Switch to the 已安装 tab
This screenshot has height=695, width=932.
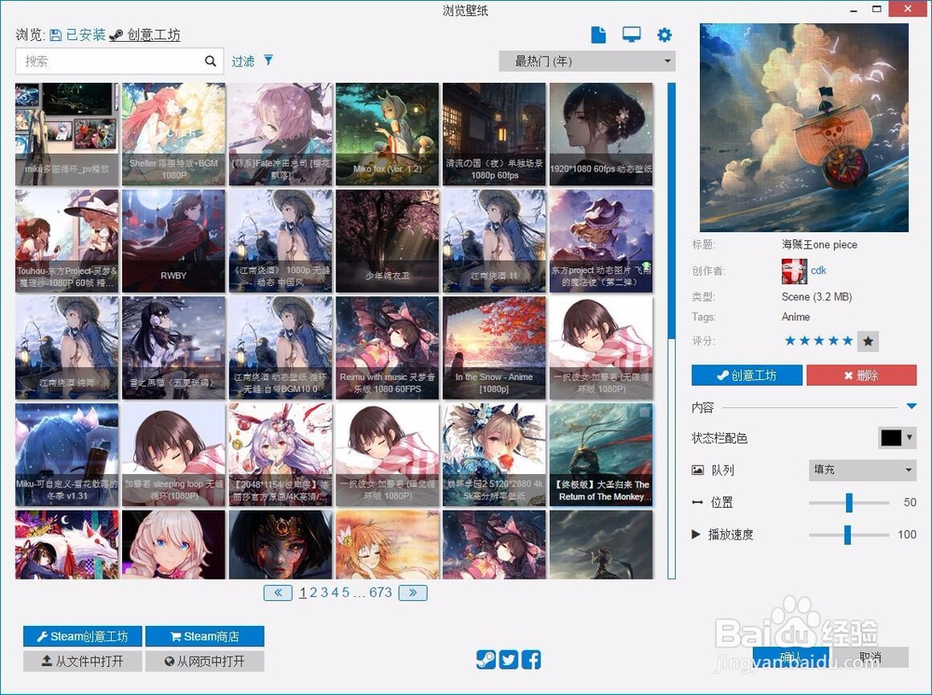(78, 35)
